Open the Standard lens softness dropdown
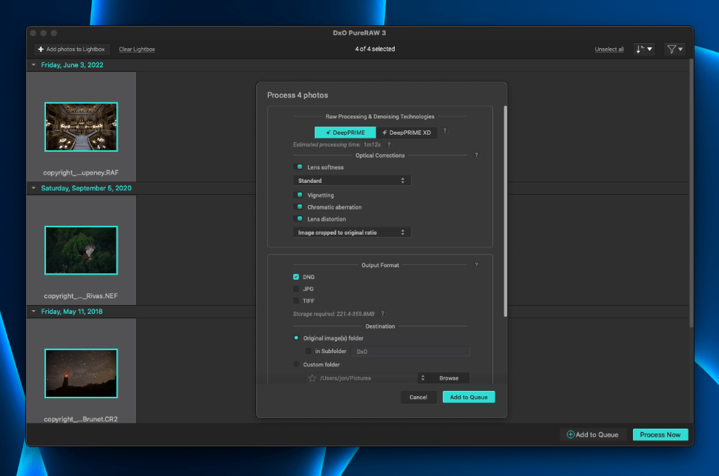This screenshot has height=476, width=719. click(352, 181)
